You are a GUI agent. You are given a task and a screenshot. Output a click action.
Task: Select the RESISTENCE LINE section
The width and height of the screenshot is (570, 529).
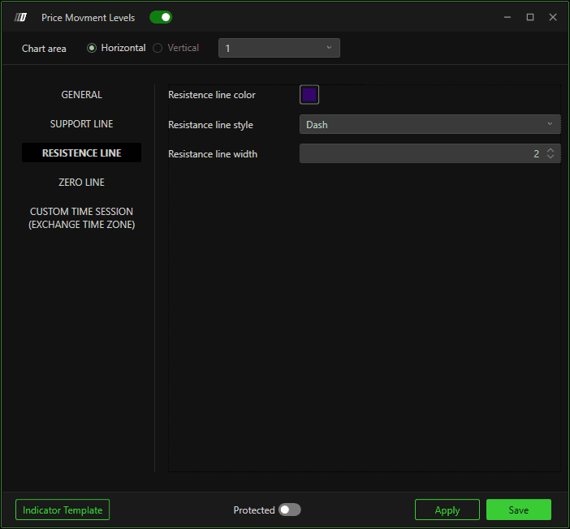pyautogui.click(x=81, y=153)
